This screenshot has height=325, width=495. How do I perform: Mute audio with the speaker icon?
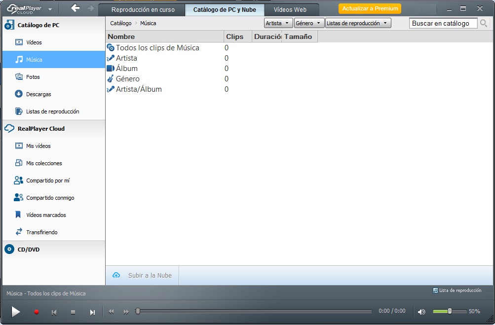421,312
